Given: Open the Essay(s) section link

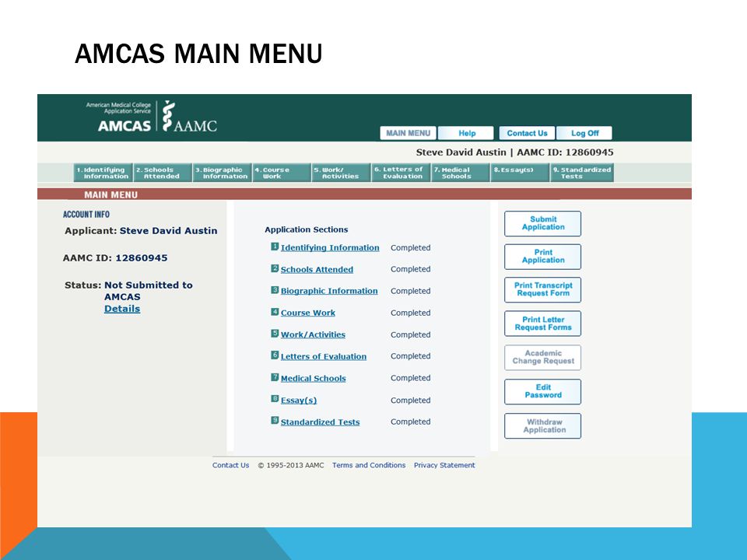Looking at the screenshot, I should [x=299, y=401].
